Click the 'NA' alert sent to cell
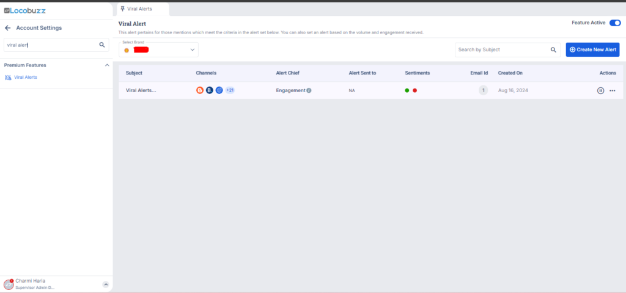Screen dimensions: 626x293 click(352, 90)
